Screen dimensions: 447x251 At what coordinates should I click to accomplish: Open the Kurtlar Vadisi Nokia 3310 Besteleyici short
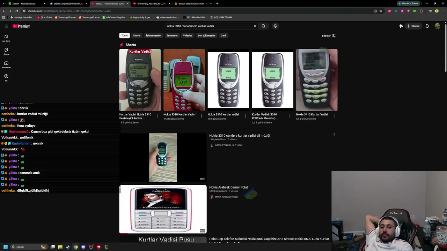[140, 80]
